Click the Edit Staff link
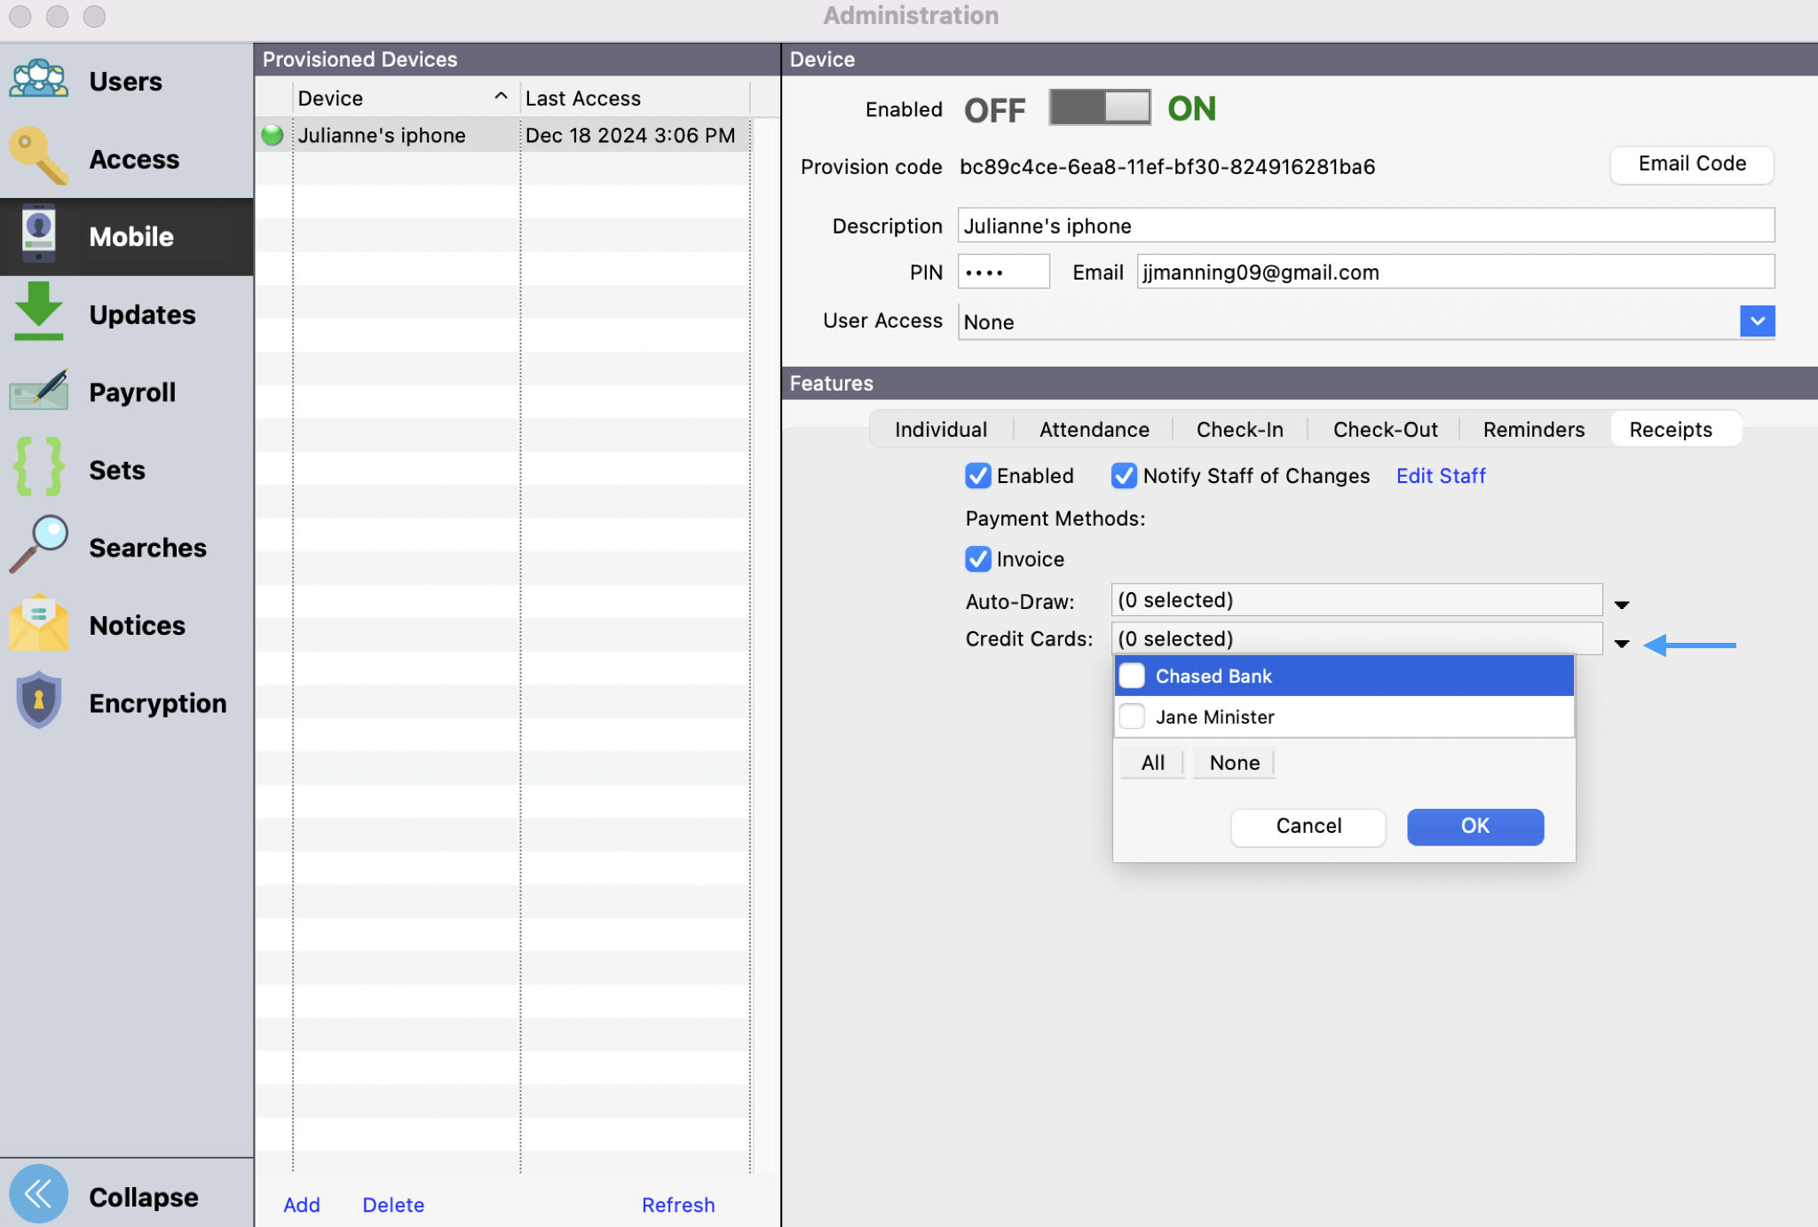This screenshot has height=1227, width=1818. (1440, 476)
